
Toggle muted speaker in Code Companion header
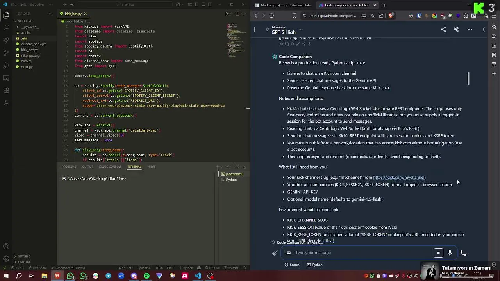coord(457,29)
